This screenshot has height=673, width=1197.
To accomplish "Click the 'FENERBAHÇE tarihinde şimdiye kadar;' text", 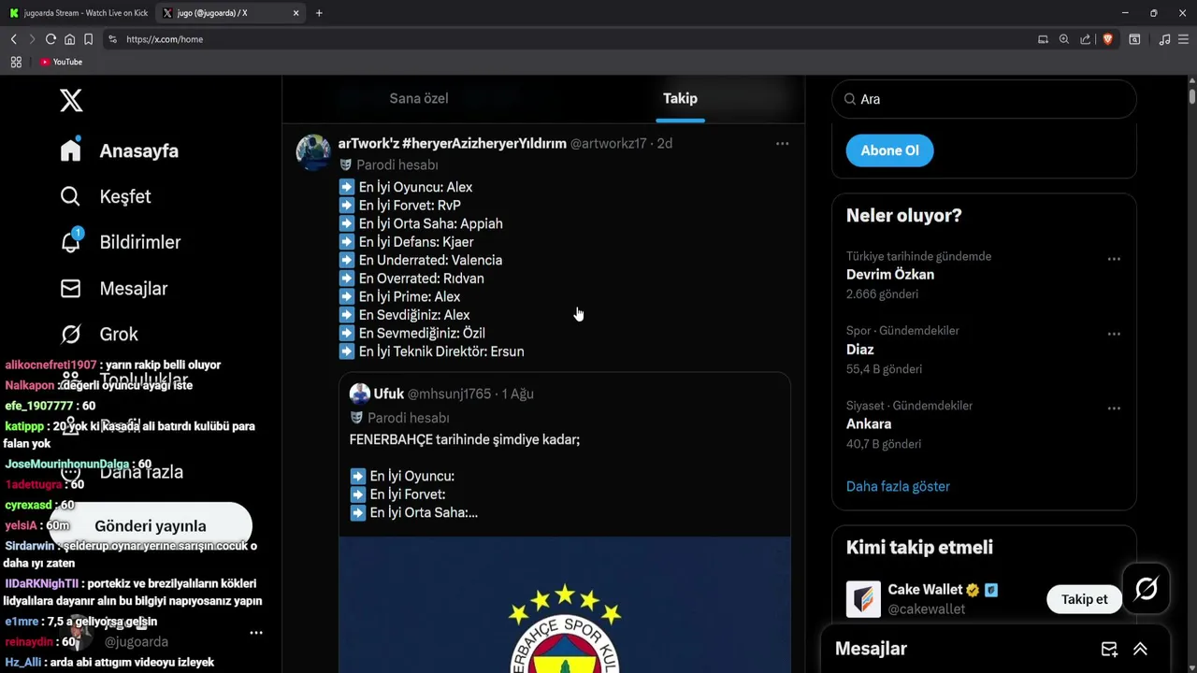I will pos(465,439).
